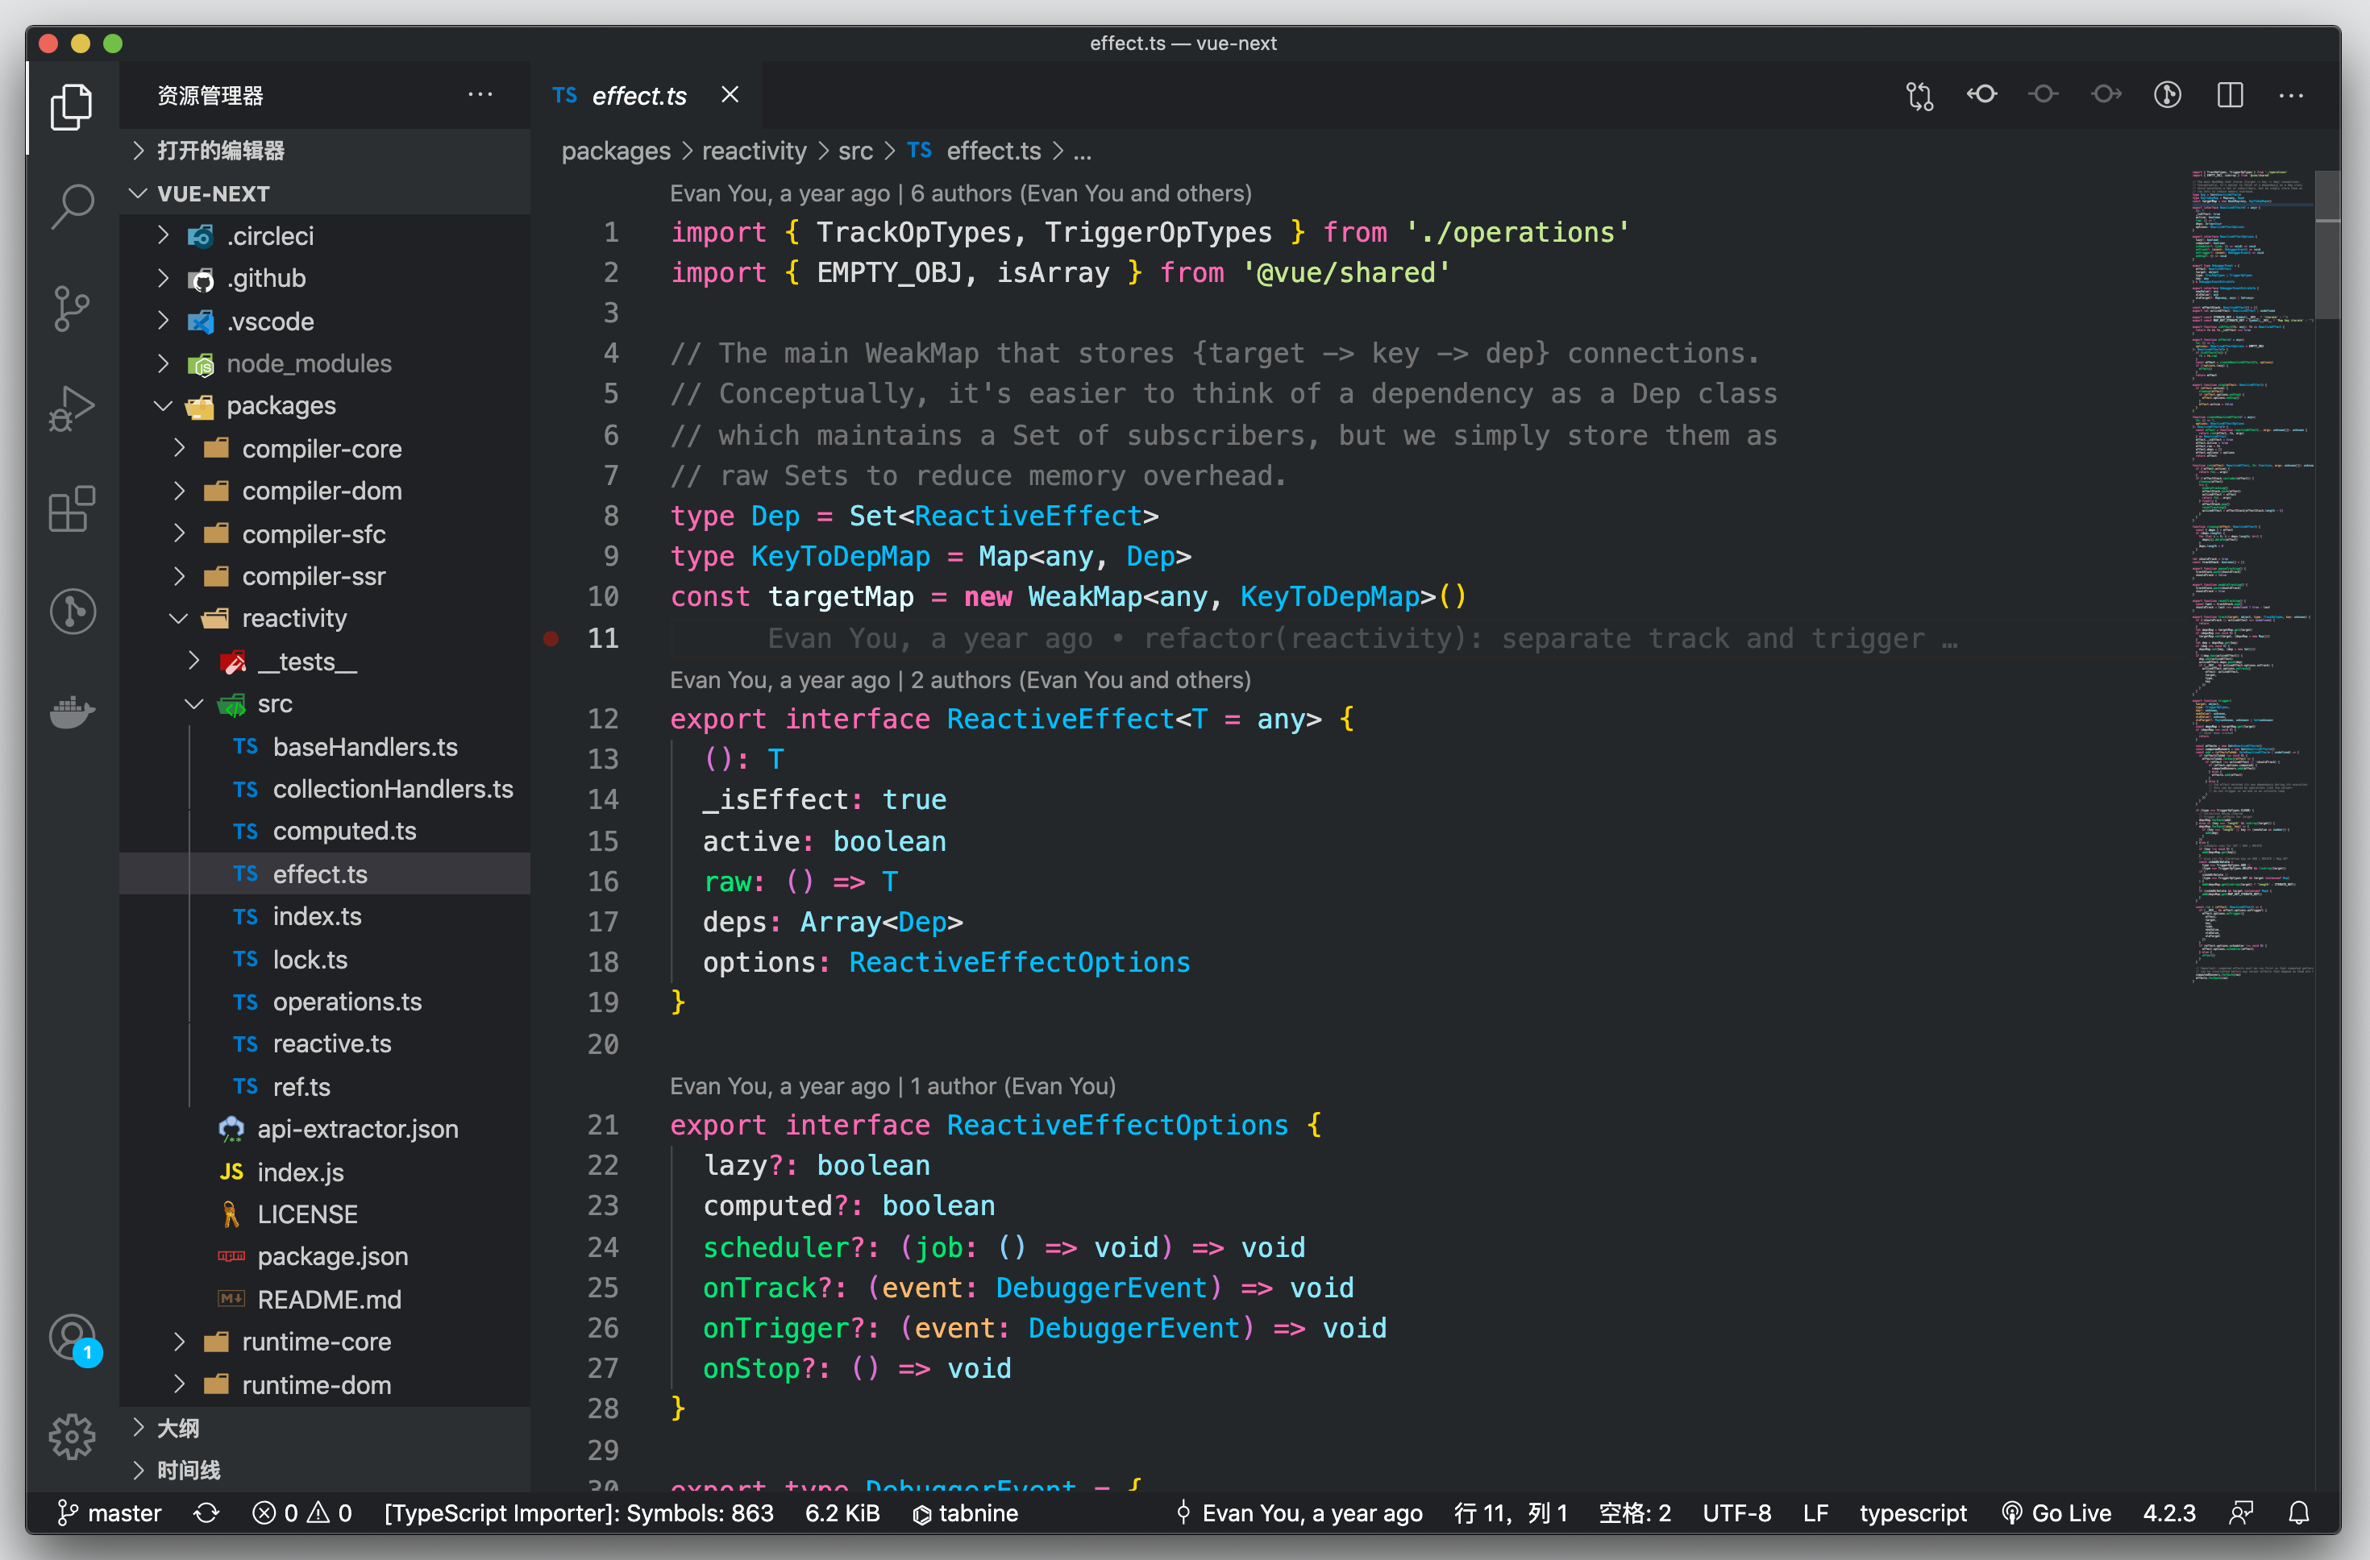Open the Source Control view
Image resolution: width=2370 pixels, height=1560 pixels.
tap(72, 308)
